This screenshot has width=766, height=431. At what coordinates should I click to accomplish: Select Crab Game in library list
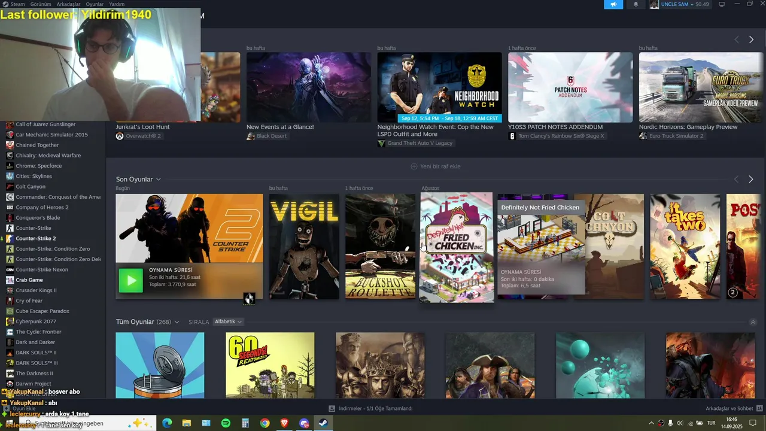click(29, 280)
